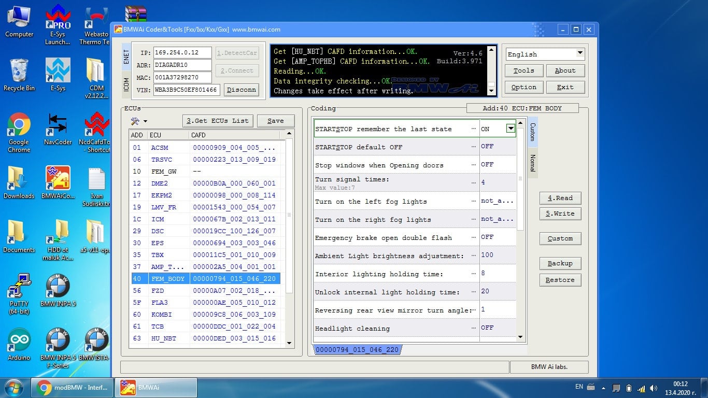Image resolution: width=708 pixels, height=398 pixels.
Task: Click the 5.Write button
Action: 560,214
